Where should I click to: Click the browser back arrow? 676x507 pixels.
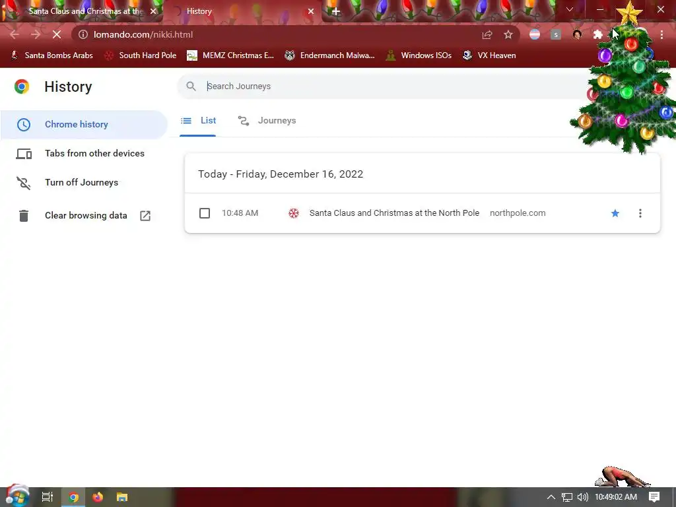coord(15,34)
